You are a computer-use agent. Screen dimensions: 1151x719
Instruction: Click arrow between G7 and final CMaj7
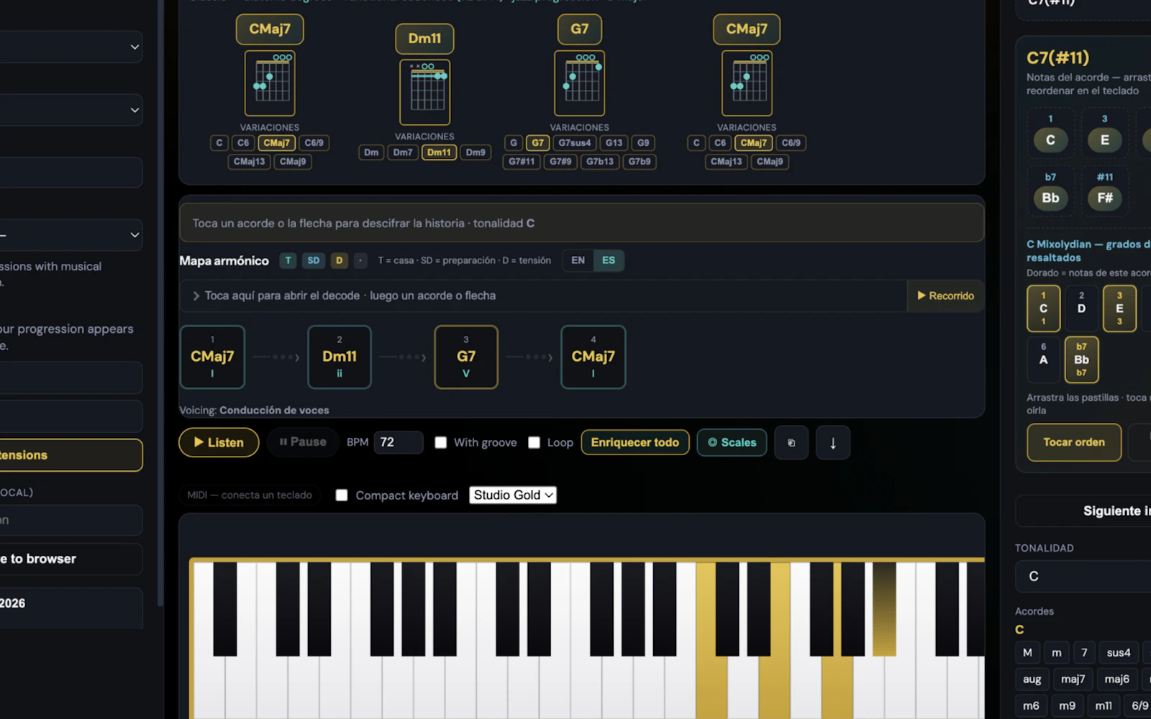click(529, 357)
